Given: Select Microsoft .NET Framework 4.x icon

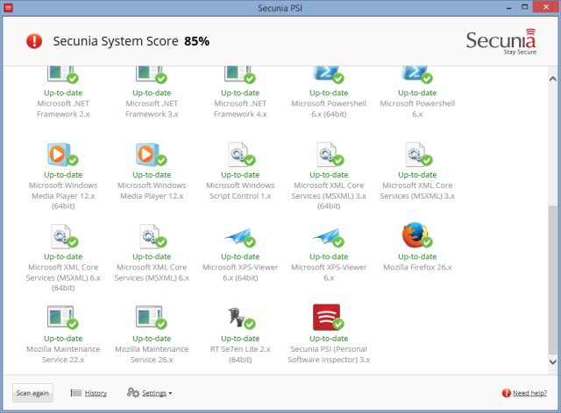Looking at the screenshot, I should [239, 73].
